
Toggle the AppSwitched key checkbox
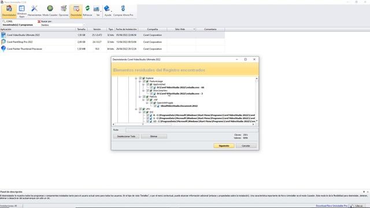pos(148,84)
